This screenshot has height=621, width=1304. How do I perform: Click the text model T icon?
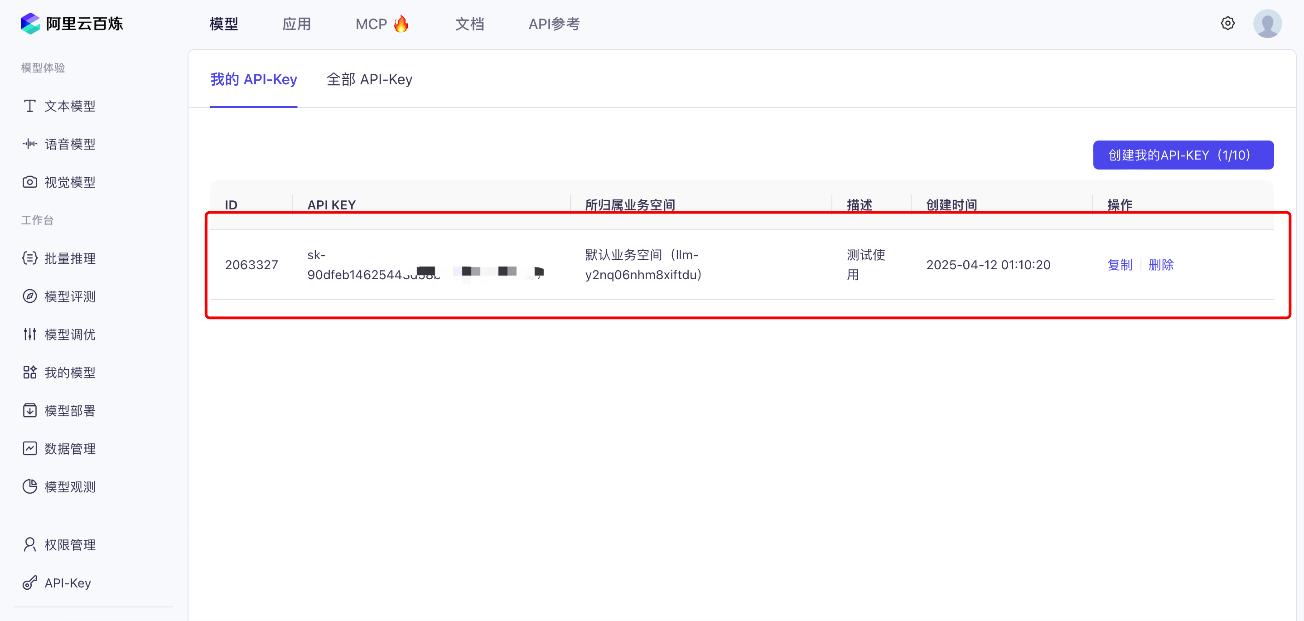(29, 106)
